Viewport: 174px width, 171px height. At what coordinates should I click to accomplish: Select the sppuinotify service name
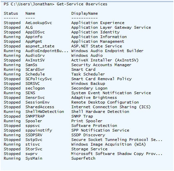click(x=39, y=130)
